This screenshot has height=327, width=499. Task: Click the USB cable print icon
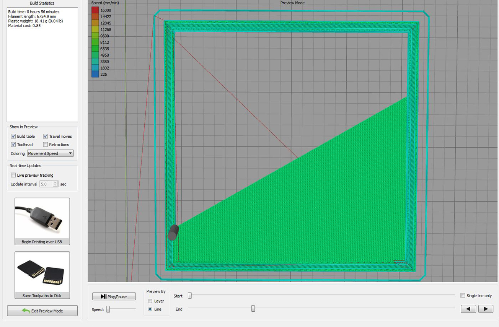pyautogui.click(x=42, y=219)
